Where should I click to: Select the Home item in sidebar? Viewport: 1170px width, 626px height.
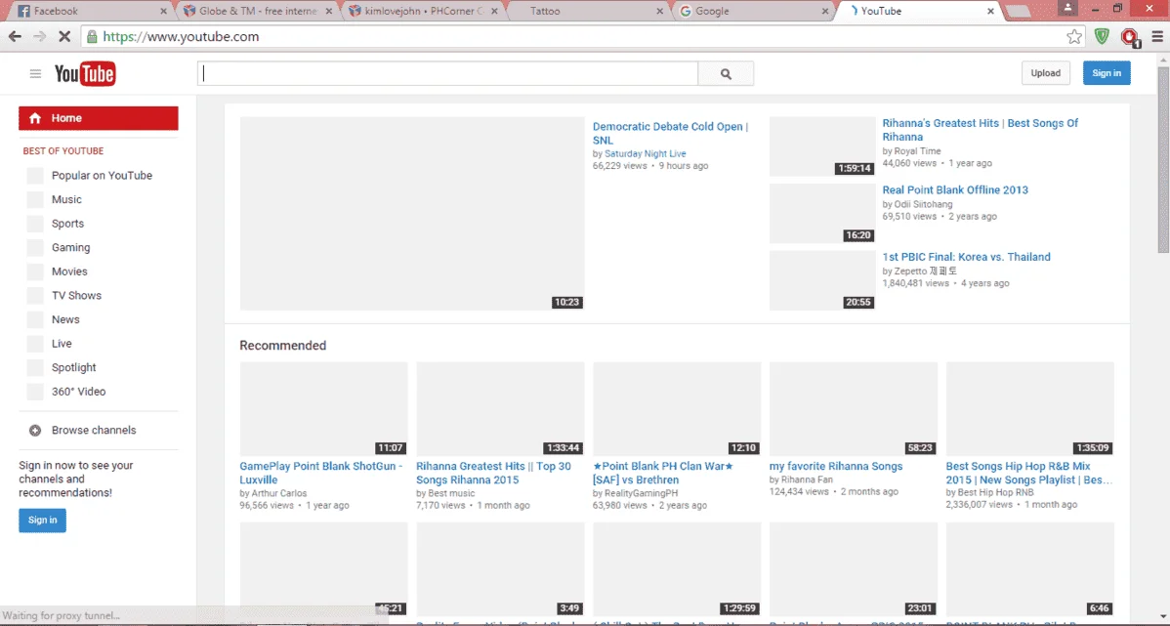[x=99, y=118]
